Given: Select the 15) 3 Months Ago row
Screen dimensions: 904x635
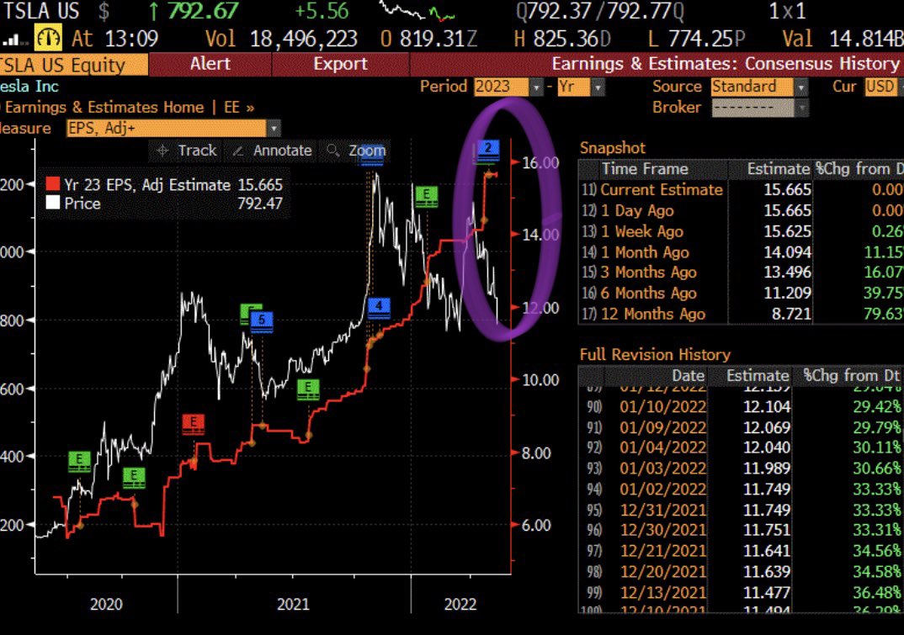Looking at the screenshot, I should click(x=741, y=272).
